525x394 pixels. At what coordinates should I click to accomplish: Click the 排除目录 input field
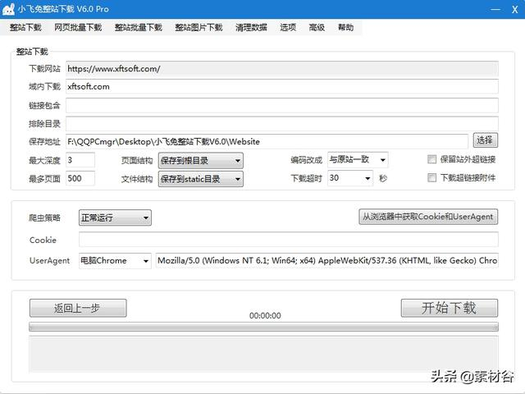click(x=282, y=124)
